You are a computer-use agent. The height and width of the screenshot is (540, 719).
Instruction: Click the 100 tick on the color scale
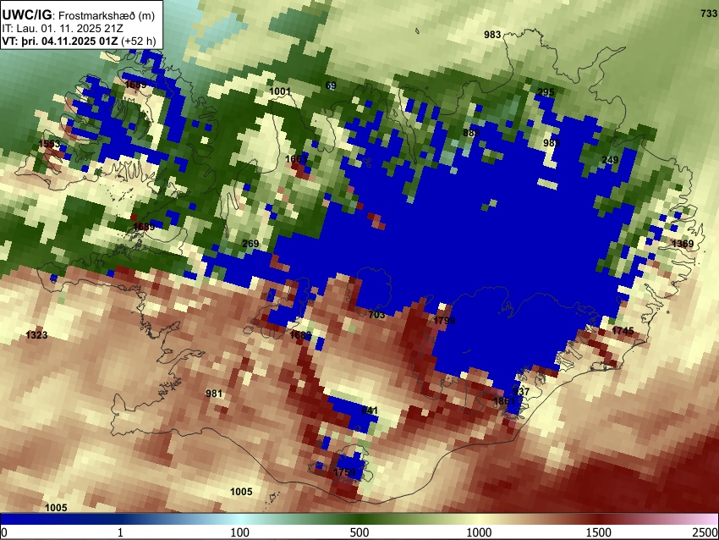[x=240, y=532]
